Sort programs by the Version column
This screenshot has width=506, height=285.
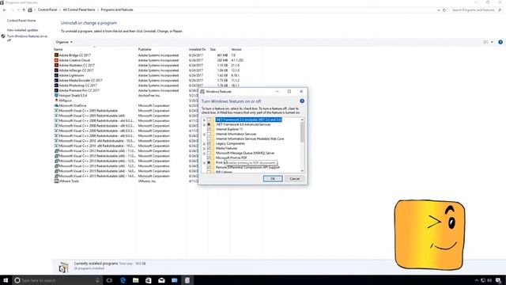236,49
